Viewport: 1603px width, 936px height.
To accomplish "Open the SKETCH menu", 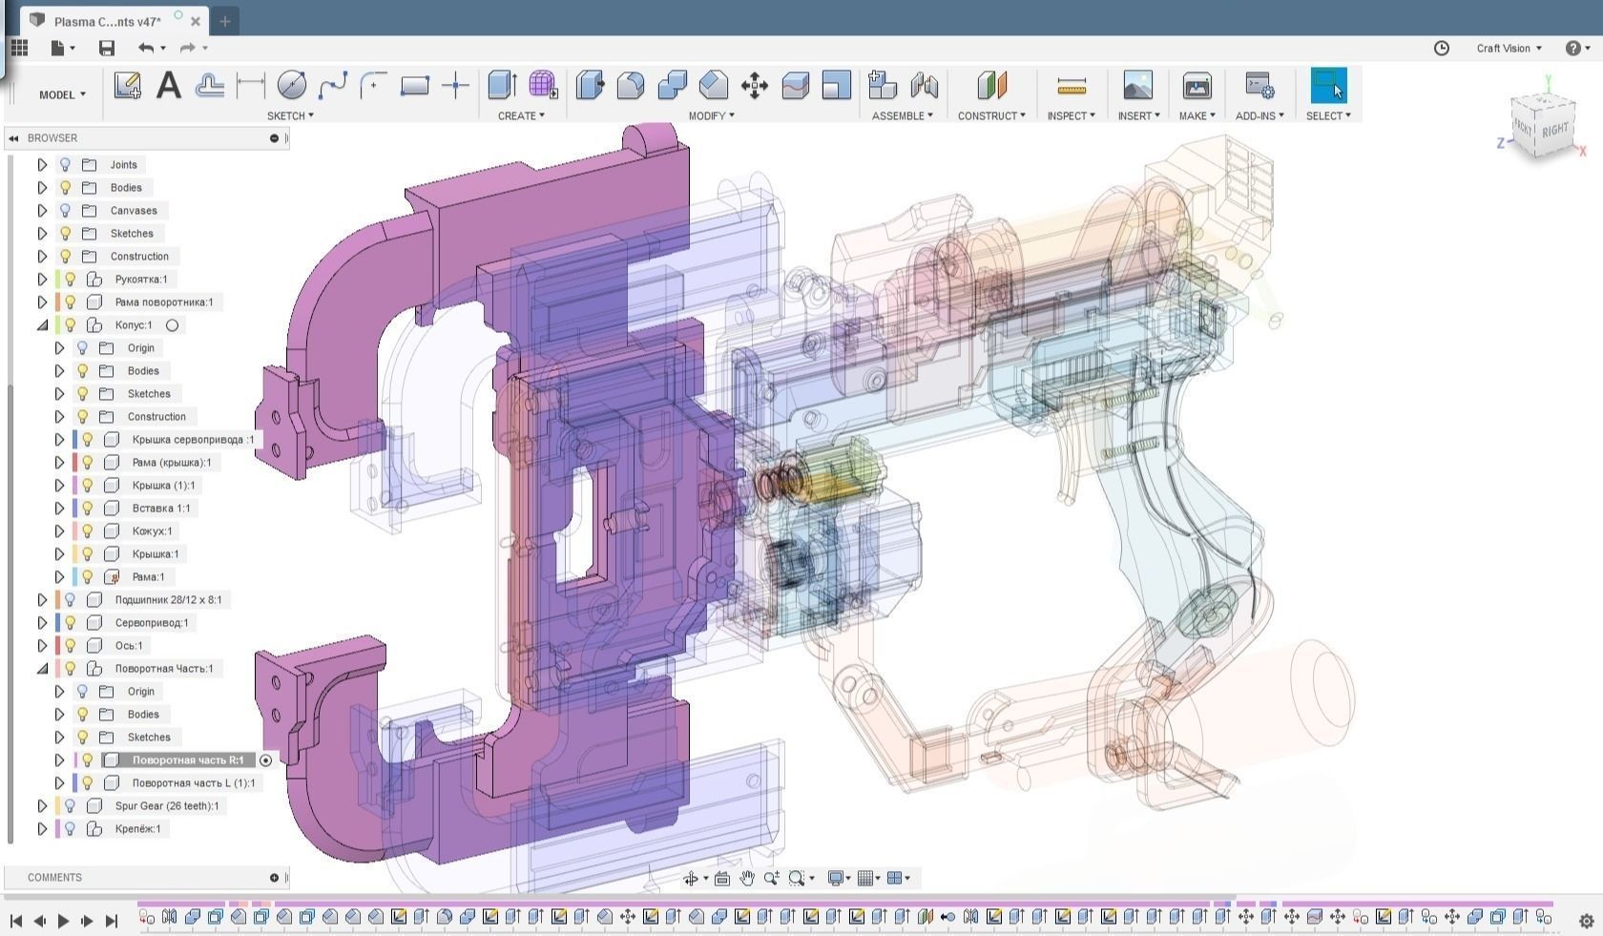I will click(290, 115).
